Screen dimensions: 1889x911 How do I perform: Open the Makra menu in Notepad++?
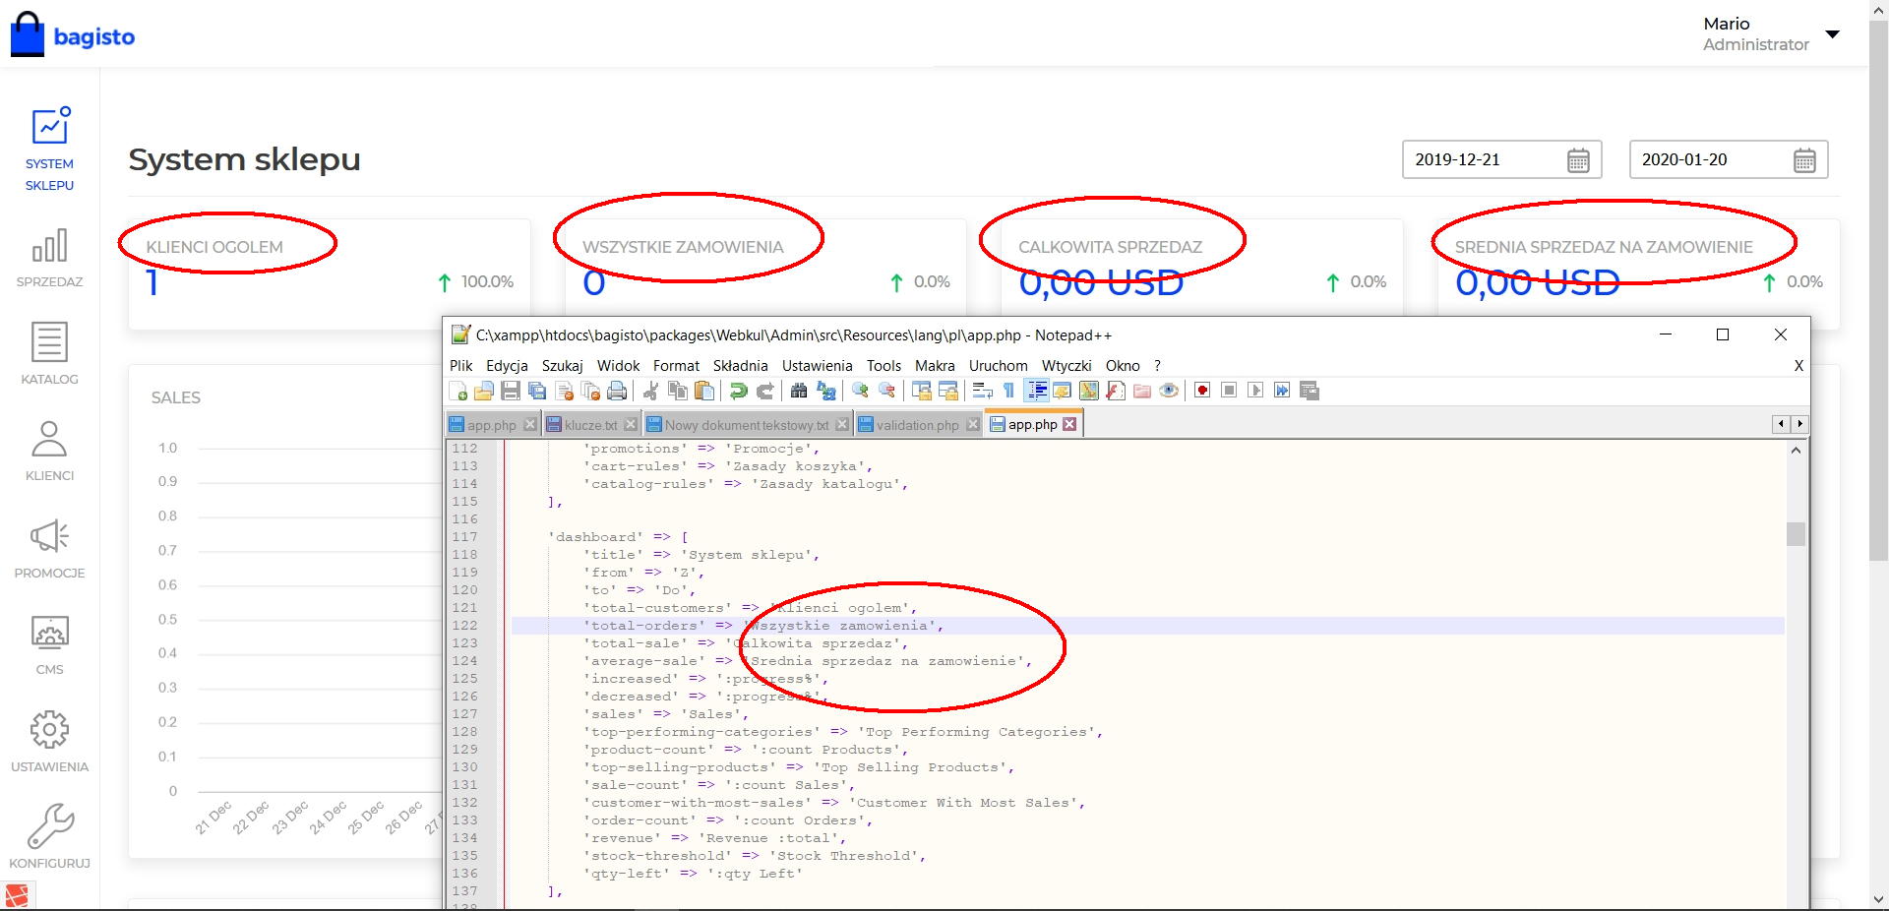point(935,365)
